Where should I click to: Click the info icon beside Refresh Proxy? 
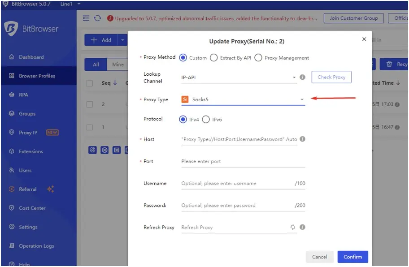click(302, 227)
